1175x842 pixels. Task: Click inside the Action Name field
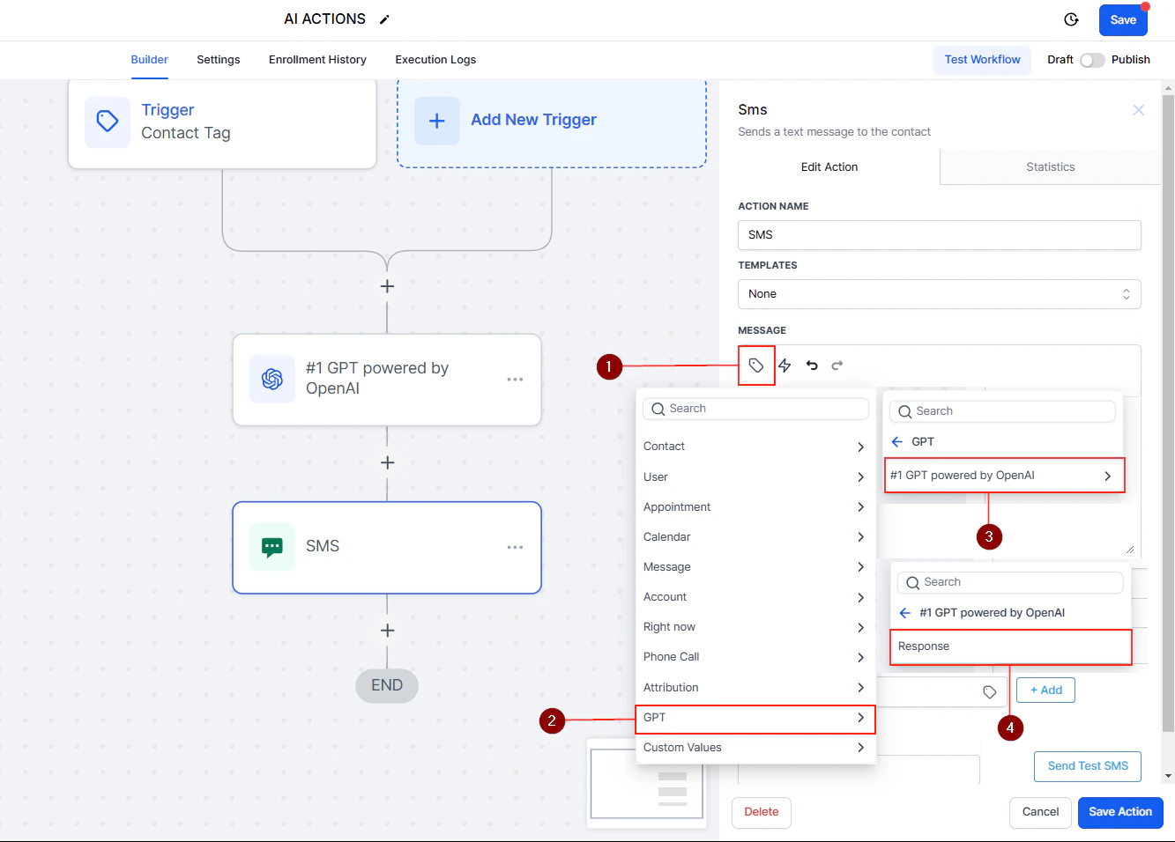point(939,235)
